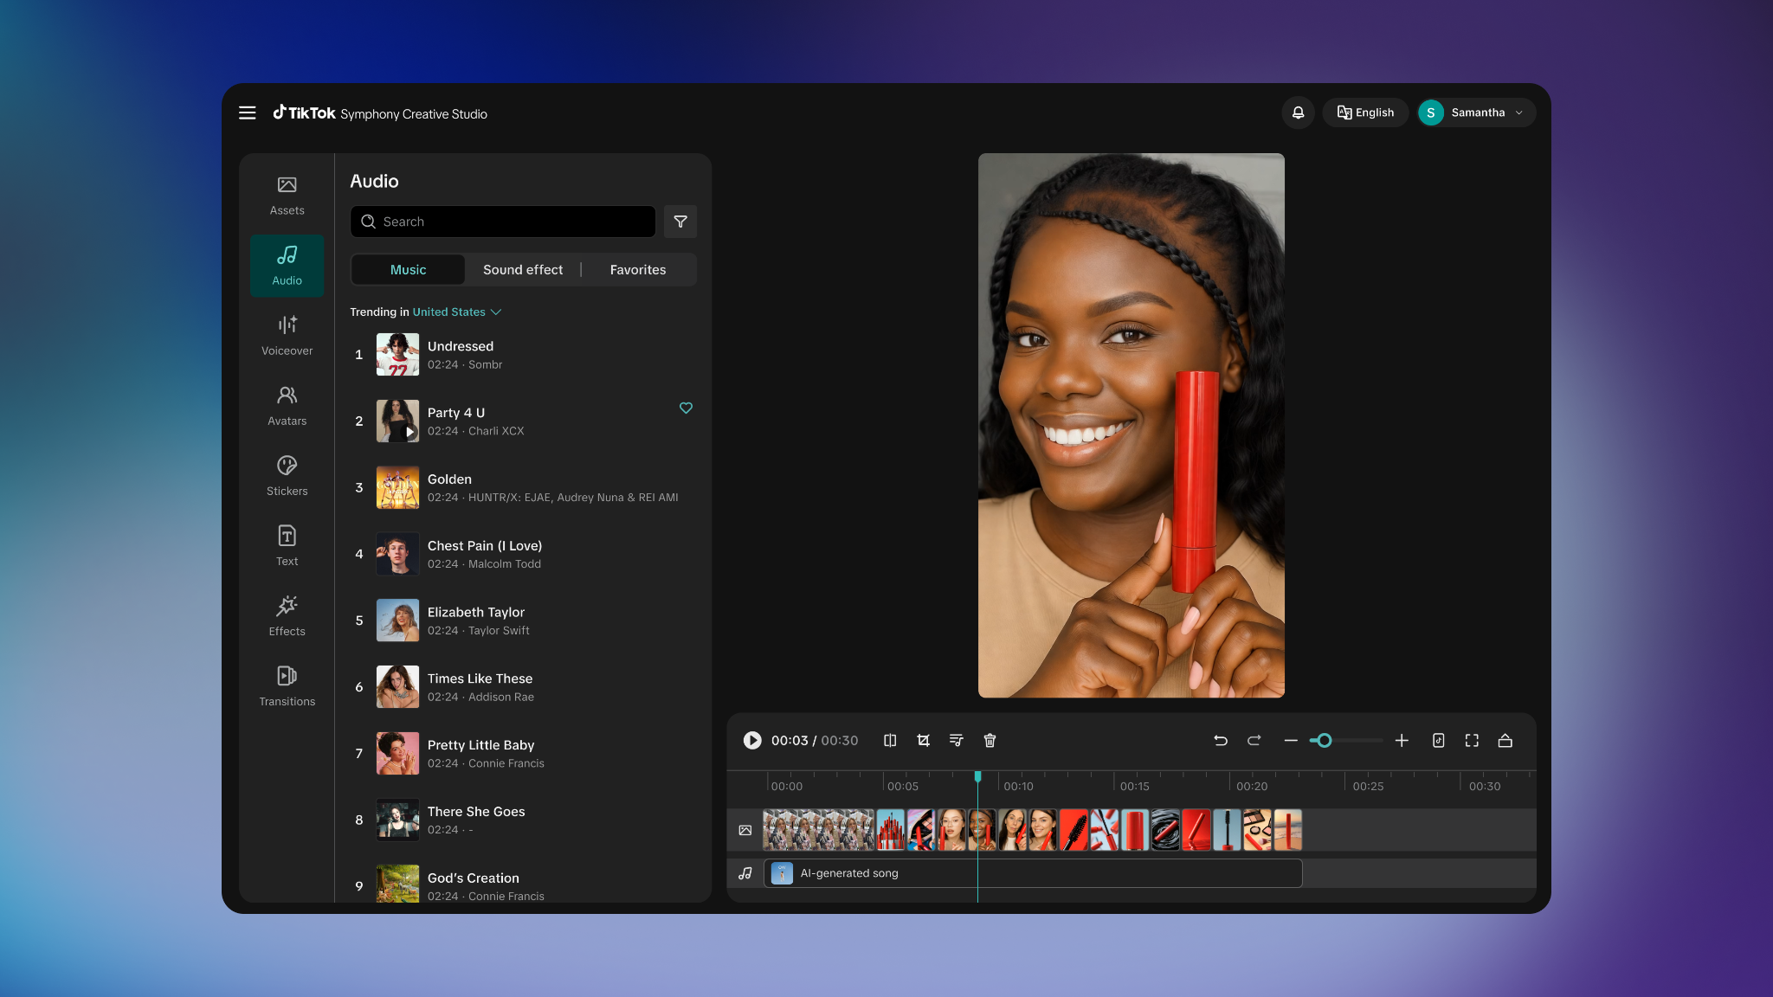Toggle favorite heart on Party 4 U
Image resolution: width=1773 pixels, height=997 pixels.
[686, 408]
